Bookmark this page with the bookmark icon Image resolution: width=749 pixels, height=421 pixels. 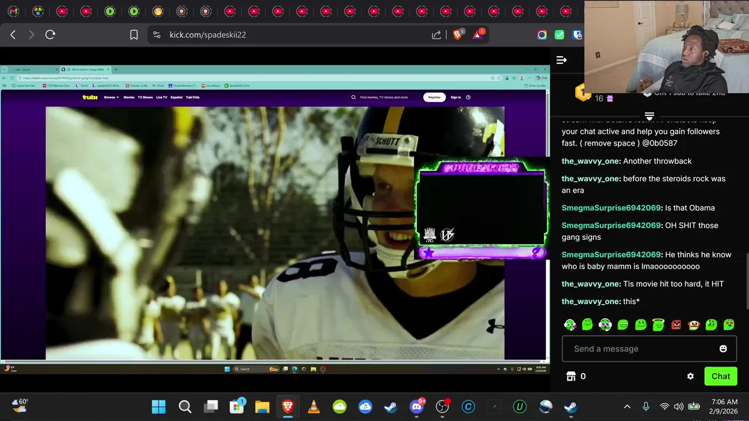pyautogui.click(x=133, y=34)
